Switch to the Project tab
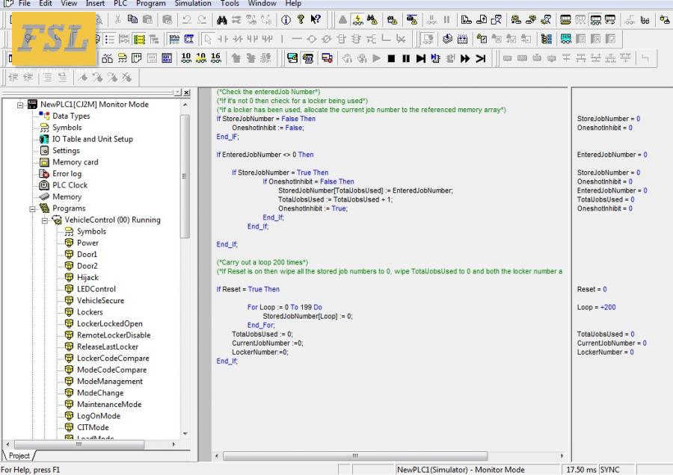Image resolution: width=673 pixels, height=475 pixels. (19, 455)
